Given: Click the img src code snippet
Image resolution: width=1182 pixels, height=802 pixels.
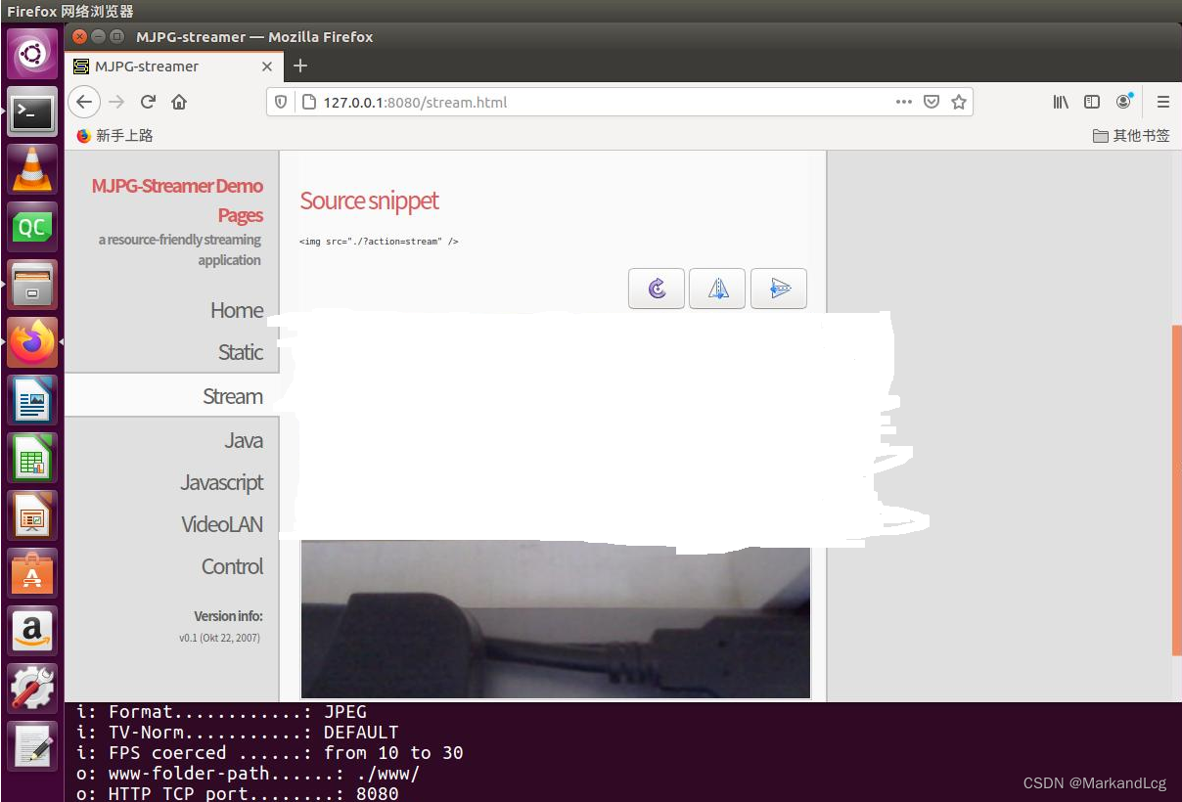Looking at the screenshot, I should pyautogui.click(x=379, y=241).
